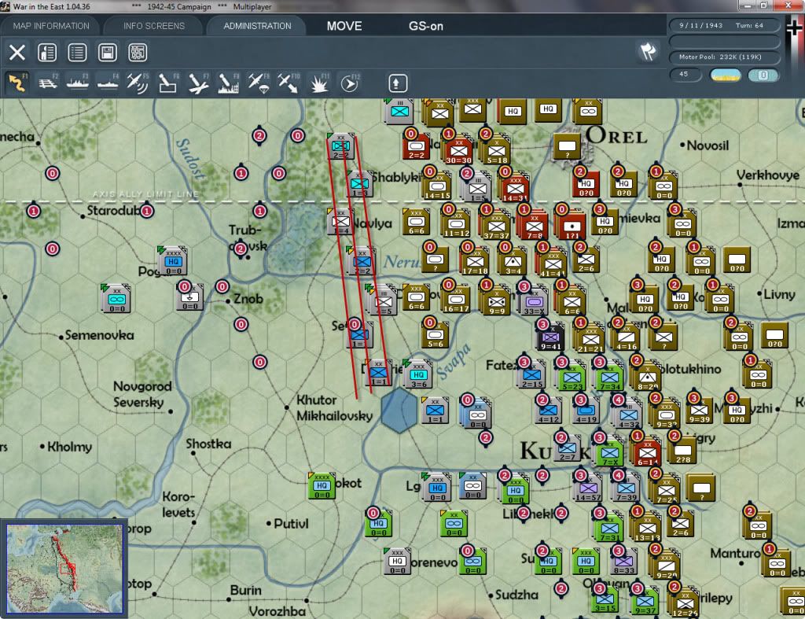Select the 11=12 unit counter
Viewport: 805px width, 619px height.
tap(457, 224)
